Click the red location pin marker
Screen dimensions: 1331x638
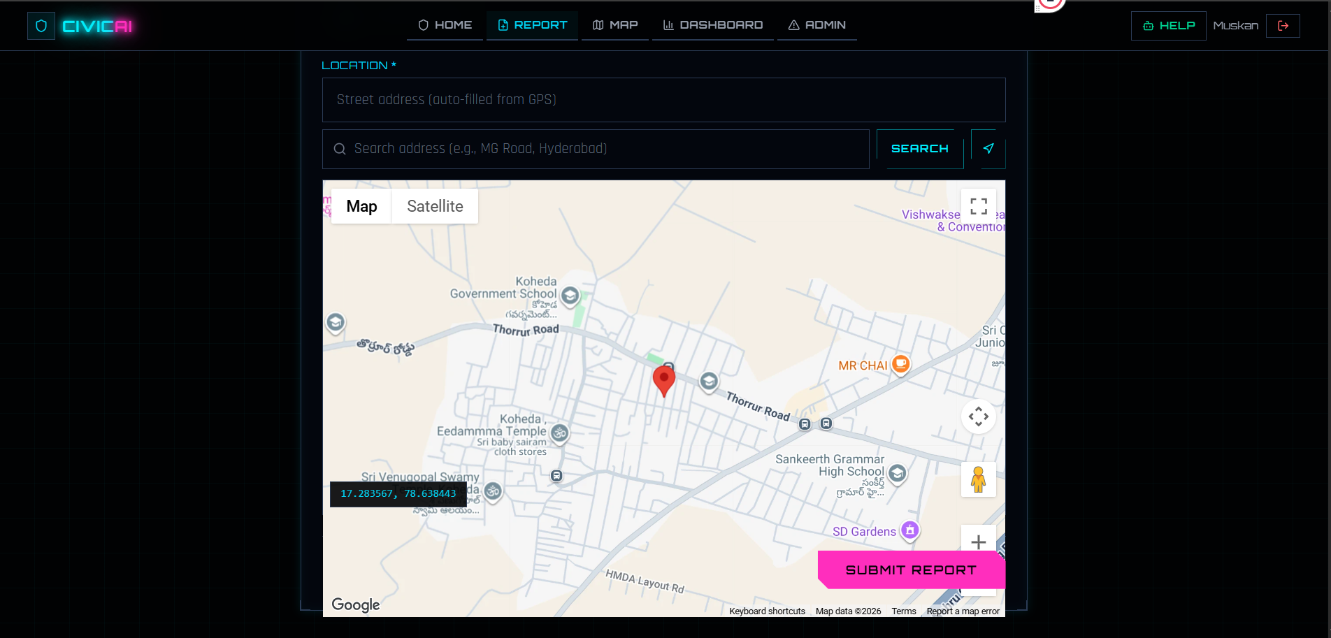coord(664,381)
